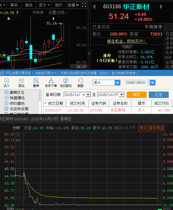
Task: Click the blue 汇总 summary button
Action: 159,95
